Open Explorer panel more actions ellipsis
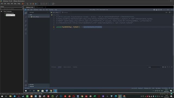174x98 pixels. point(48,13)
